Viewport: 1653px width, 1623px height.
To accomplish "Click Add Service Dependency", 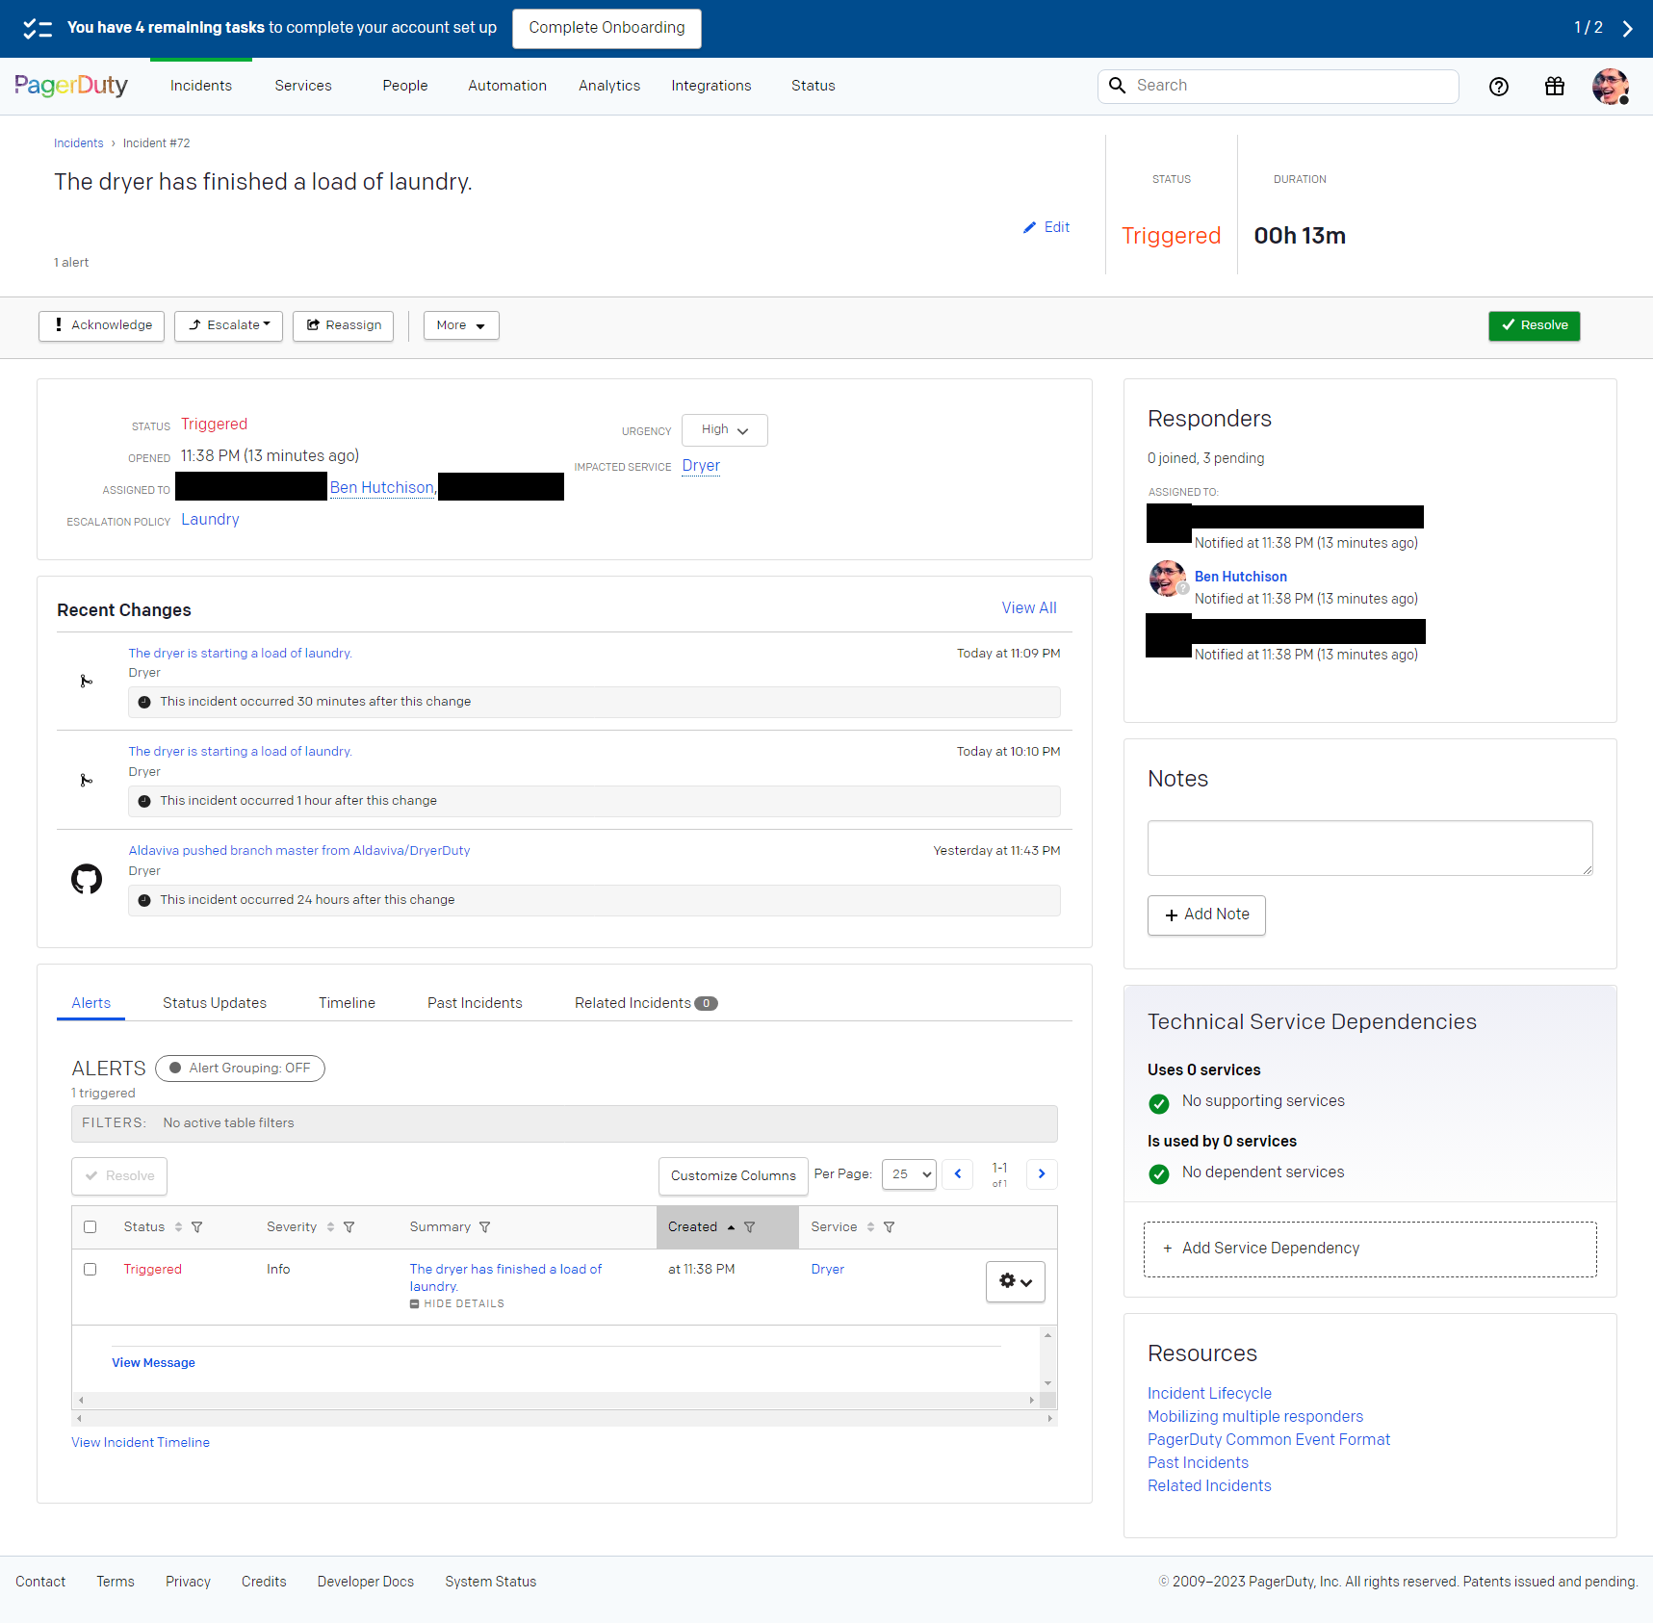I will tap(1370, 1249).
